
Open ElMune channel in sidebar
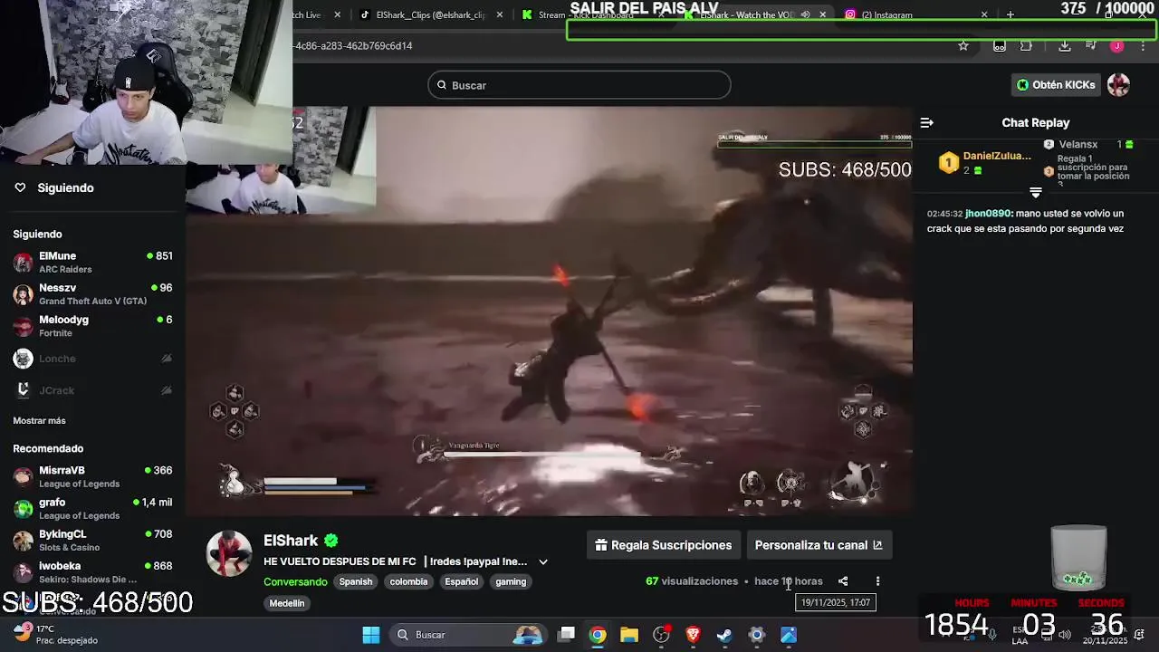(92, 262)
